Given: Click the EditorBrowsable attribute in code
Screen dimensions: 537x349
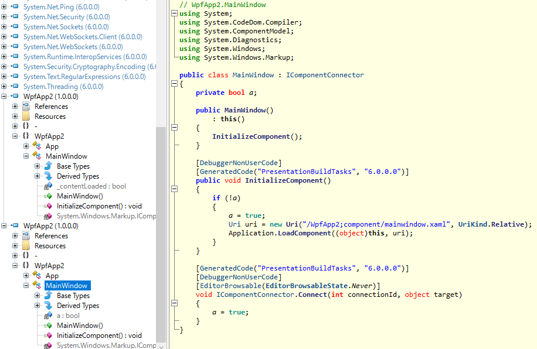Looking at the screenshot, I should [x=230, y=286].
